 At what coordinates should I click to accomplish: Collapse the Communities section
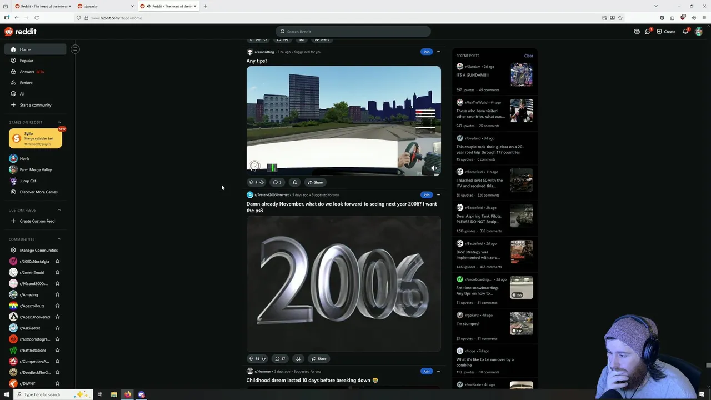(x=59, y=239)
